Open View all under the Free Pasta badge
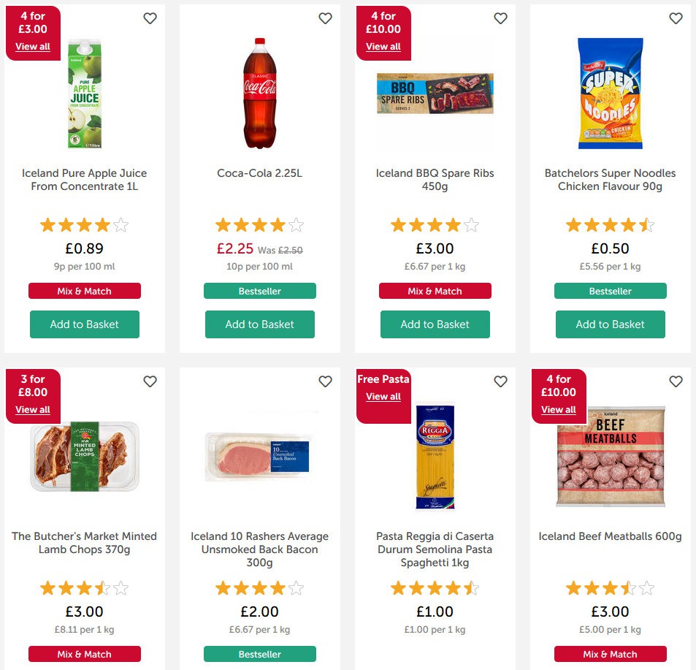696x670 pixels. (x=383, y=397)
